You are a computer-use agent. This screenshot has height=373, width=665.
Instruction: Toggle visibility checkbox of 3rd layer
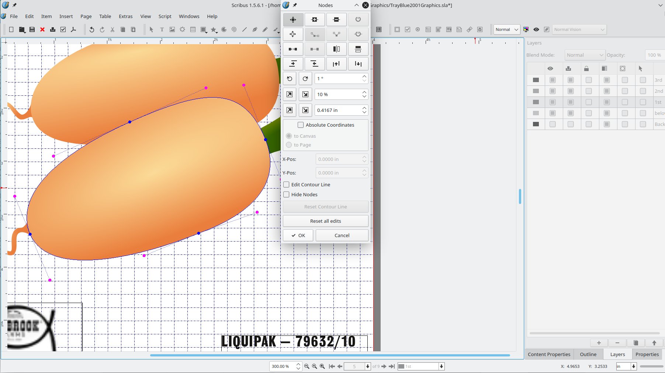click(x=553, y=80)
